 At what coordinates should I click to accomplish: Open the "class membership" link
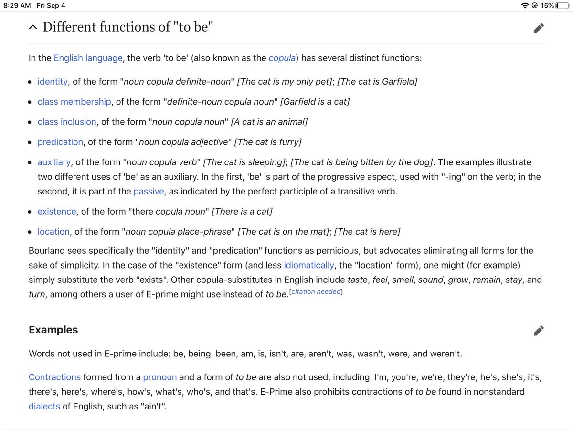pyautogui.click(x=74, y=102)
